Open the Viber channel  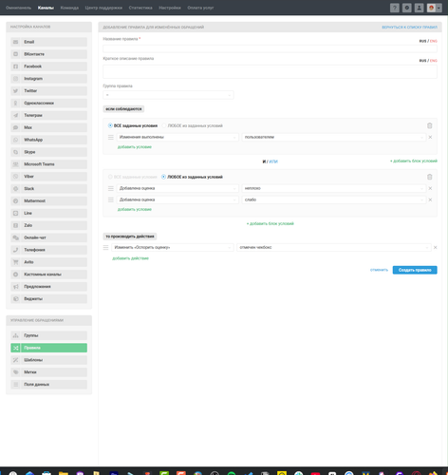(48, 177)
